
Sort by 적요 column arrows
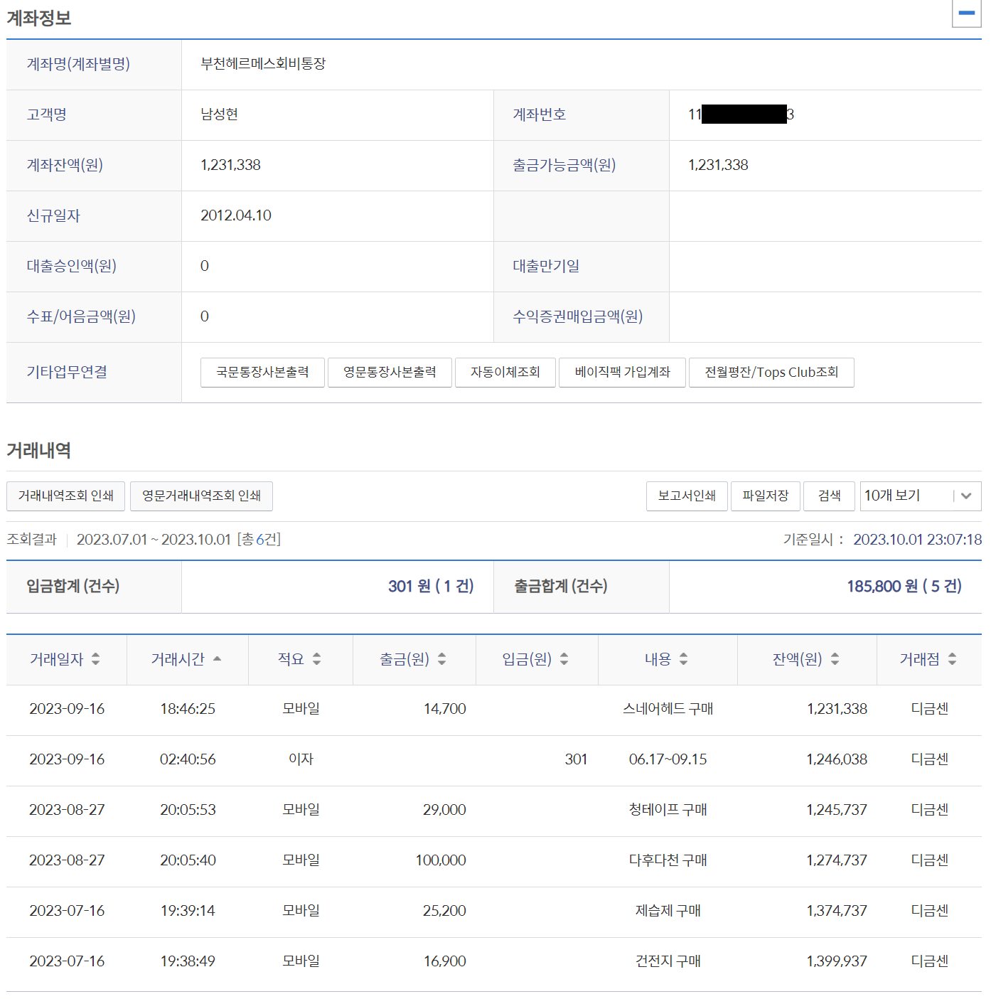click(316, 659)
